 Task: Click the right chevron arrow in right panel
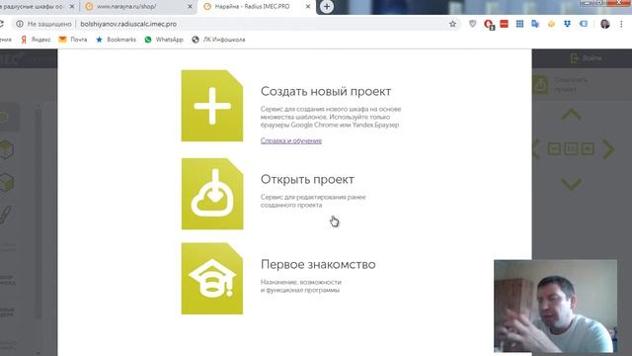608,149
